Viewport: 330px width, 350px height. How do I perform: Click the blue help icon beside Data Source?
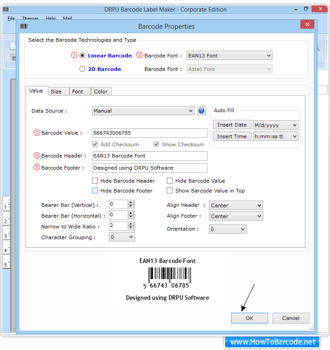pos(201,111)
